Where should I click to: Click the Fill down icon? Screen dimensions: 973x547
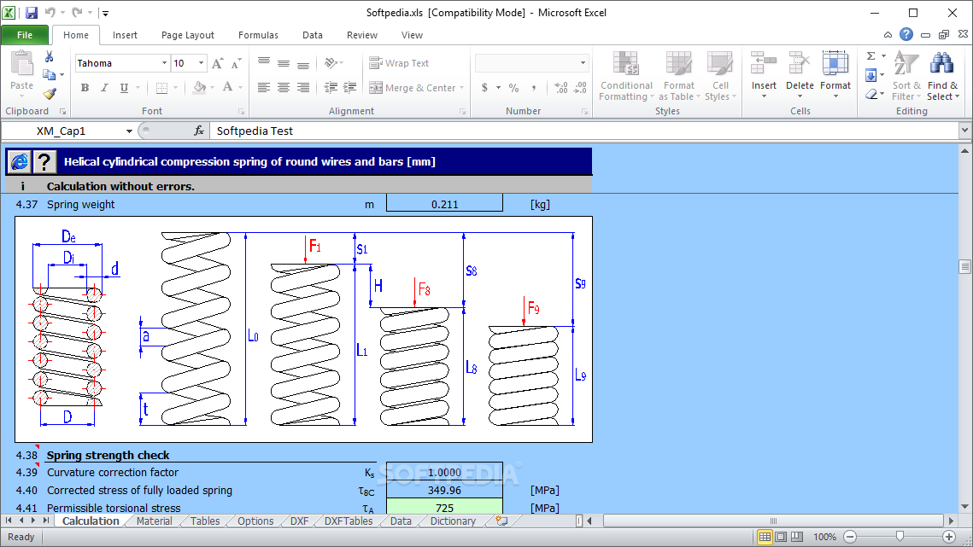[870, 76]
